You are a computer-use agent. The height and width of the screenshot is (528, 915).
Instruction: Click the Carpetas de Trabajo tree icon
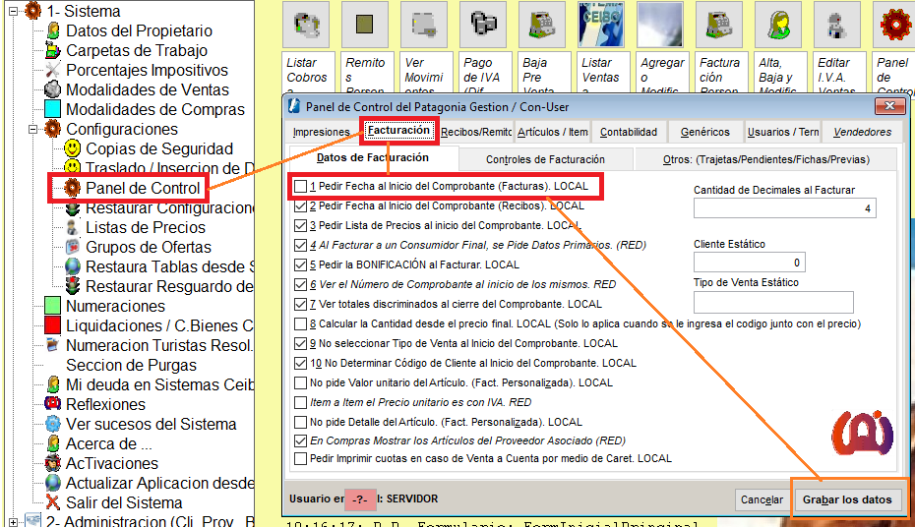53,50
